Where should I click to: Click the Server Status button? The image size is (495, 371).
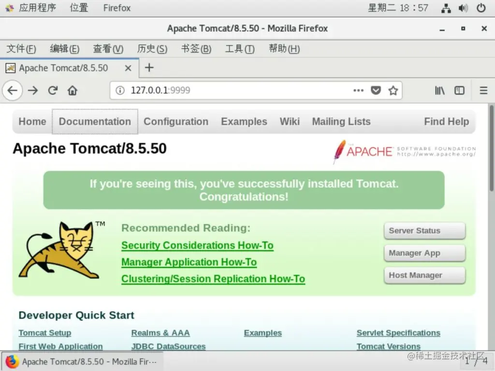coord(424,230)
